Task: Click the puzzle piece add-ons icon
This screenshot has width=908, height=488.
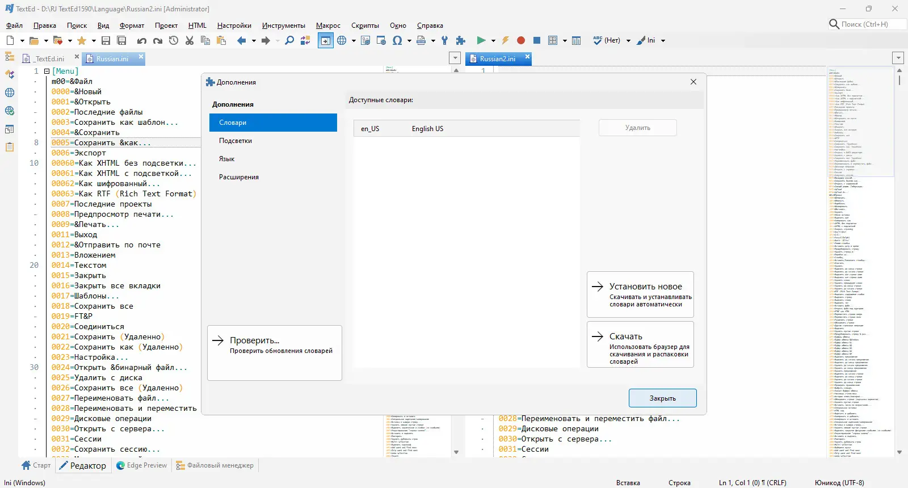Action: (x=461, y=40)
